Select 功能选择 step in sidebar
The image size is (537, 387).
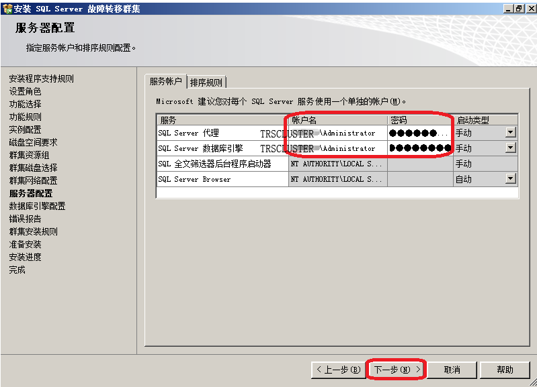26,104
